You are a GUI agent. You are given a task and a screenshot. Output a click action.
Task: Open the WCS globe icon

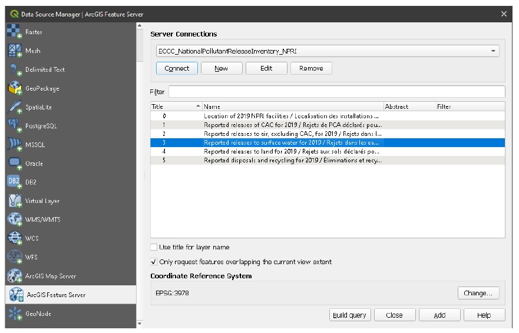tap(14, 238)
